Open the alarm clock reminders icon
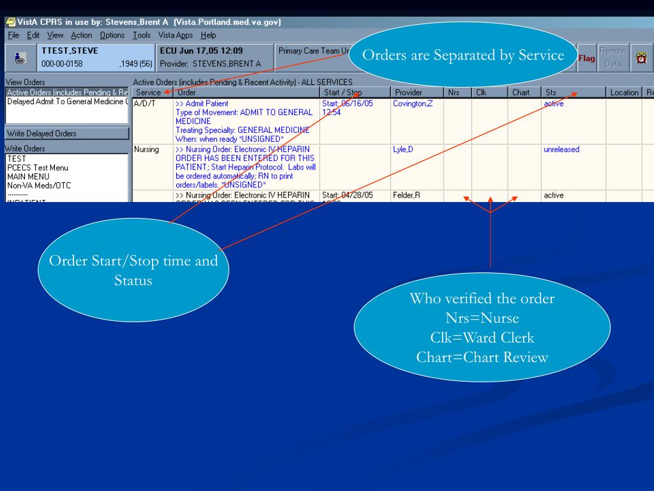The image size is (654, 491). coord(641,58)
